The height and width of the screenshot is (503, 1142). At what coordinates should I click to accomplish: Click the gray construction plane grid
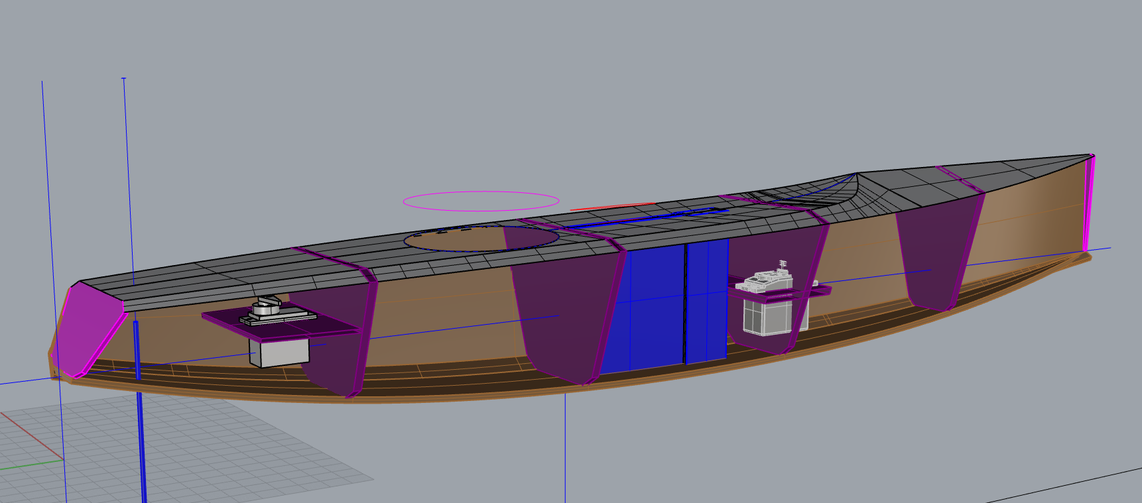[199, 451]
